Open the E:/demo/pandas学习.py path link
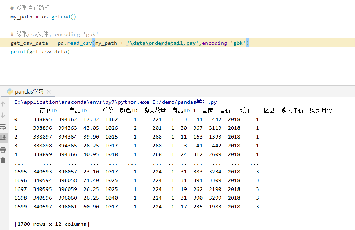Image resolution: width=355 pixels, height=230 pixels. pos(184,102)
